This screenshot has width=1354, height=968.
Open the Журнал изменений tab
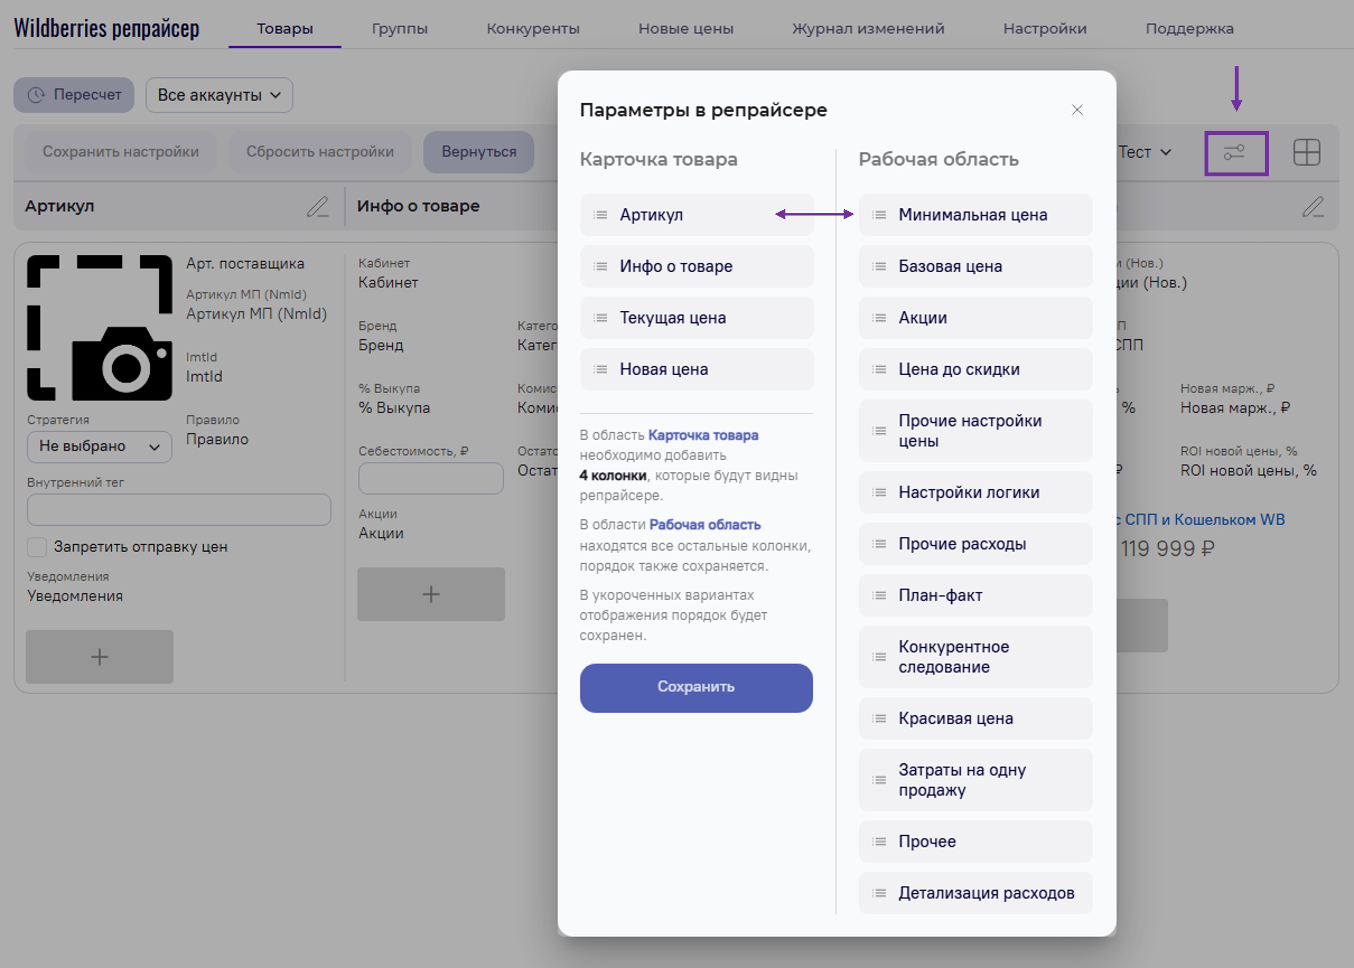tap(868, 29)
